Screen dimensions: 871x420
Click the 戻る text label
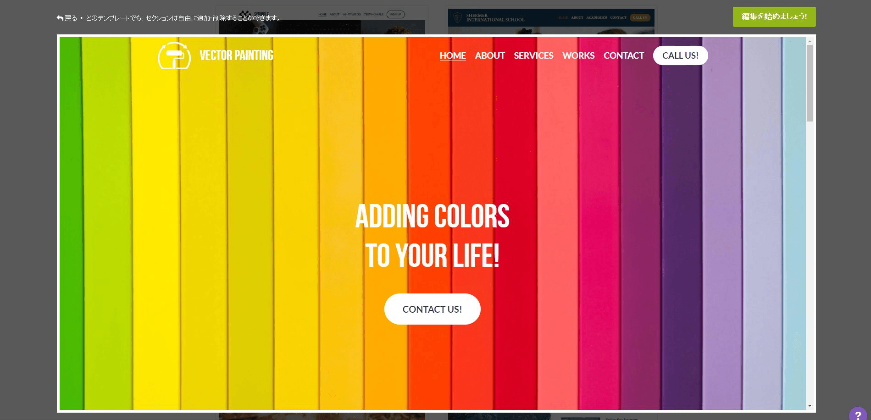click(71, 18)
